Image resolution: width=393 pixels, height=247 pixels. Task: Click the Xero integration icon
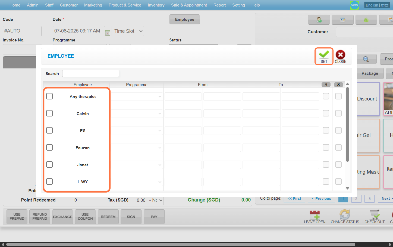pos(354,5)
